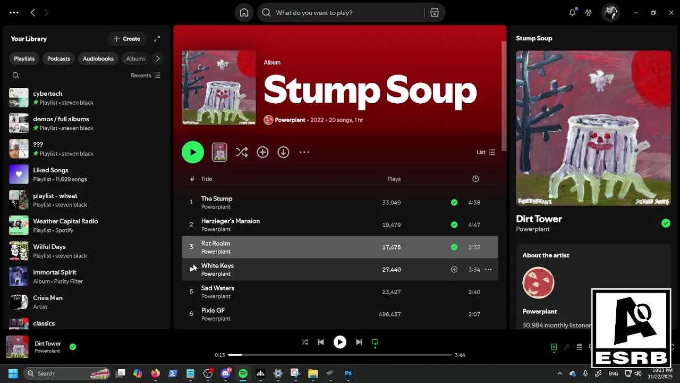The width and height of the screenshot is (680, 383).
Task: Open the Crisis Man artist entry
Action: click(x=88, y=302)
